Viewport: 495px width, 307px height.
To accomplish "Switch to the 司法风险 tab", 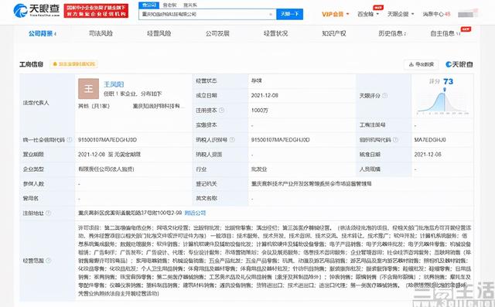I will [101, 33].
